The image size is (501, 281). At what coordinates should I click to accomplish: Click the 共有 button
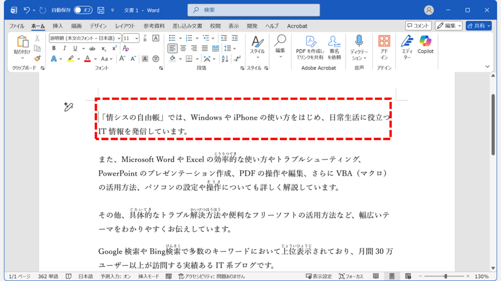pyautogui.click(x=479, y=25)
